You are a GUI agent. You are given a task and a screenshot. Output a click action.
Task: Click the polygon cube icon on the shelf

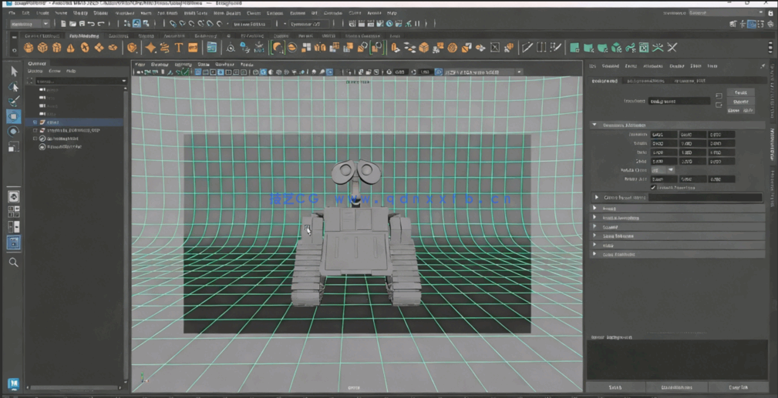[42, 48]
